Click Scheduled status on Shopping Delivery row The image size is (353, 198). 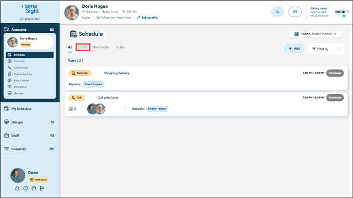coord(335,73)
